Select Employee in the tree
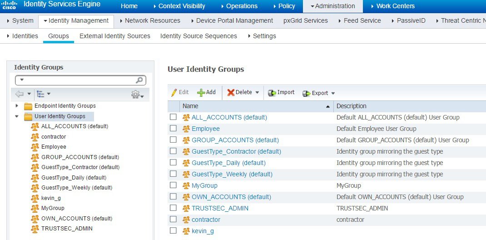Screen dimensions: 486x240 pos(54,147)
